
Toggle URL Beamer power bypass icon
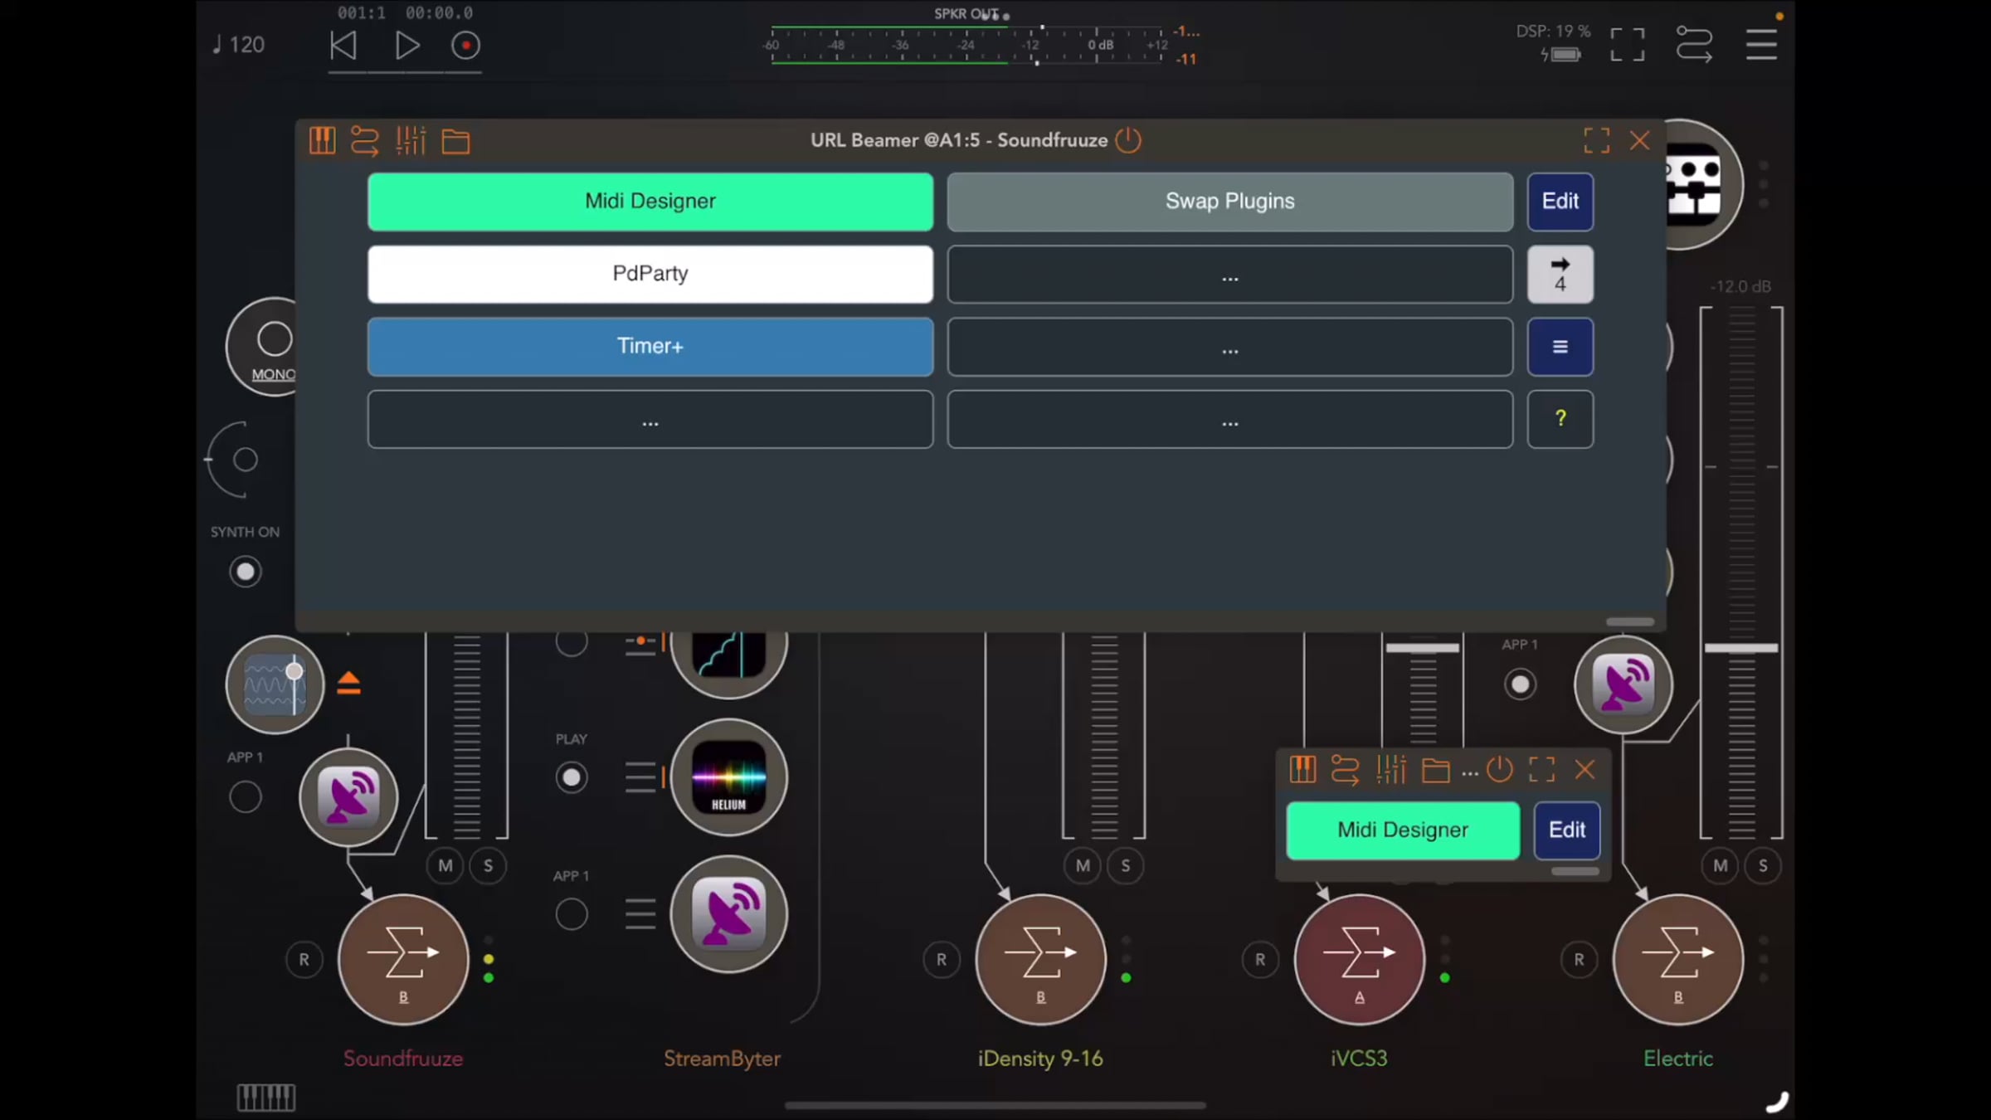point(1128,140)
